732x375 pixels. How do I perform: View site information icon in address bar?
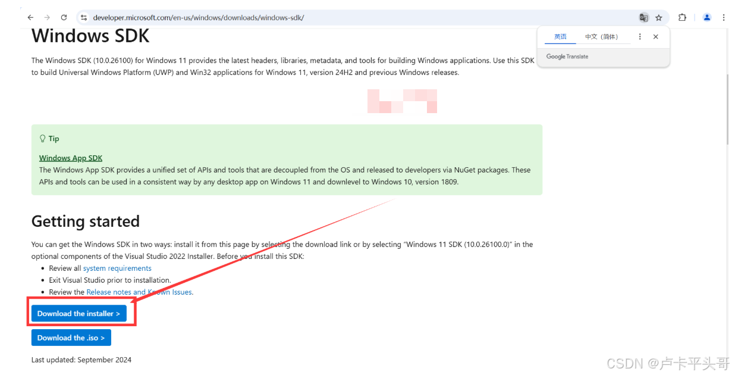(84, 18)
